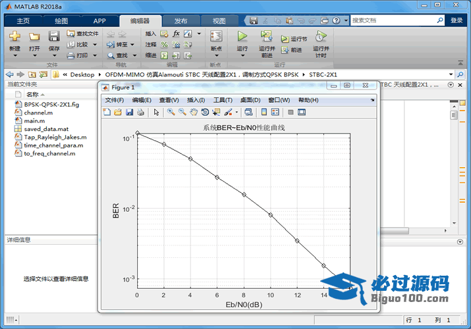Select the Pan hand tool
471x329 pixels.
coord(194,113)
